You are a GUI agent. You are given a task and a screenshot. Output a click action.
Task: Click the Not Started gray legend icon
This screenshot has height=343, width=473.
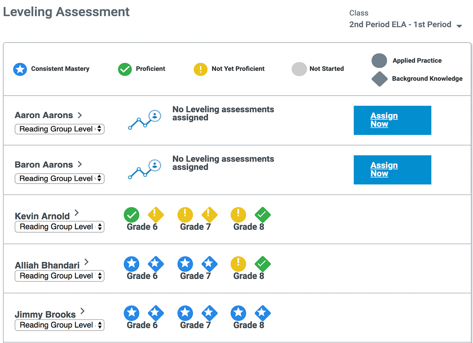tap(299, 69)
